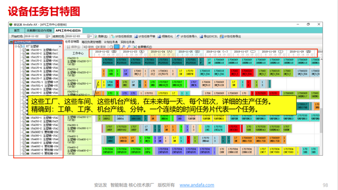Select the 15A220-2 work center row label

coord(78,73)
